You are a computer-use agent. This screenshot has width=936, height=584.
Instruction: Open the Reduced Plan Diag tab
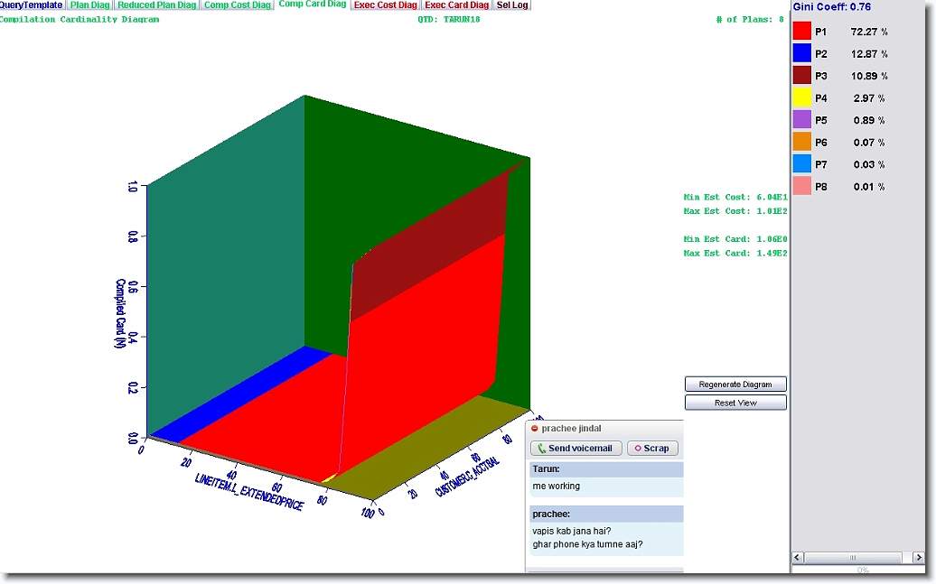pyautogui.click(x=156, y=5)
